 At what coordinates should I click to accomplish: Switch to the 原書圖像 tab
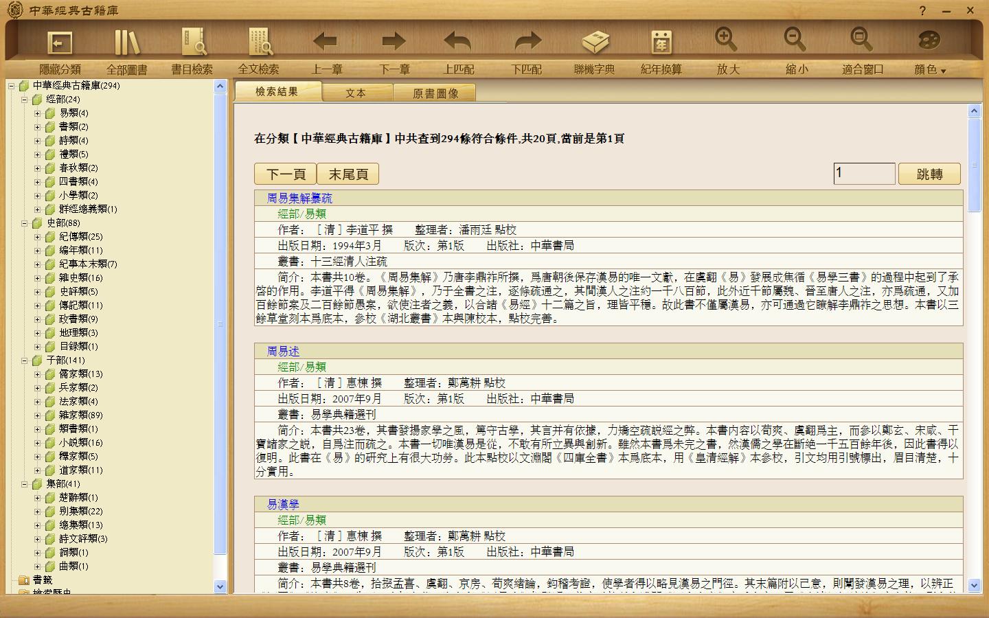coord(435,93)
